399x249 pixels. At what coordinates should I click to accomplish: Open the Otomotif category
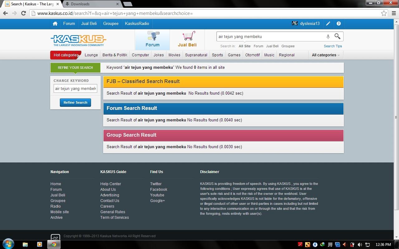pos(252,55)
